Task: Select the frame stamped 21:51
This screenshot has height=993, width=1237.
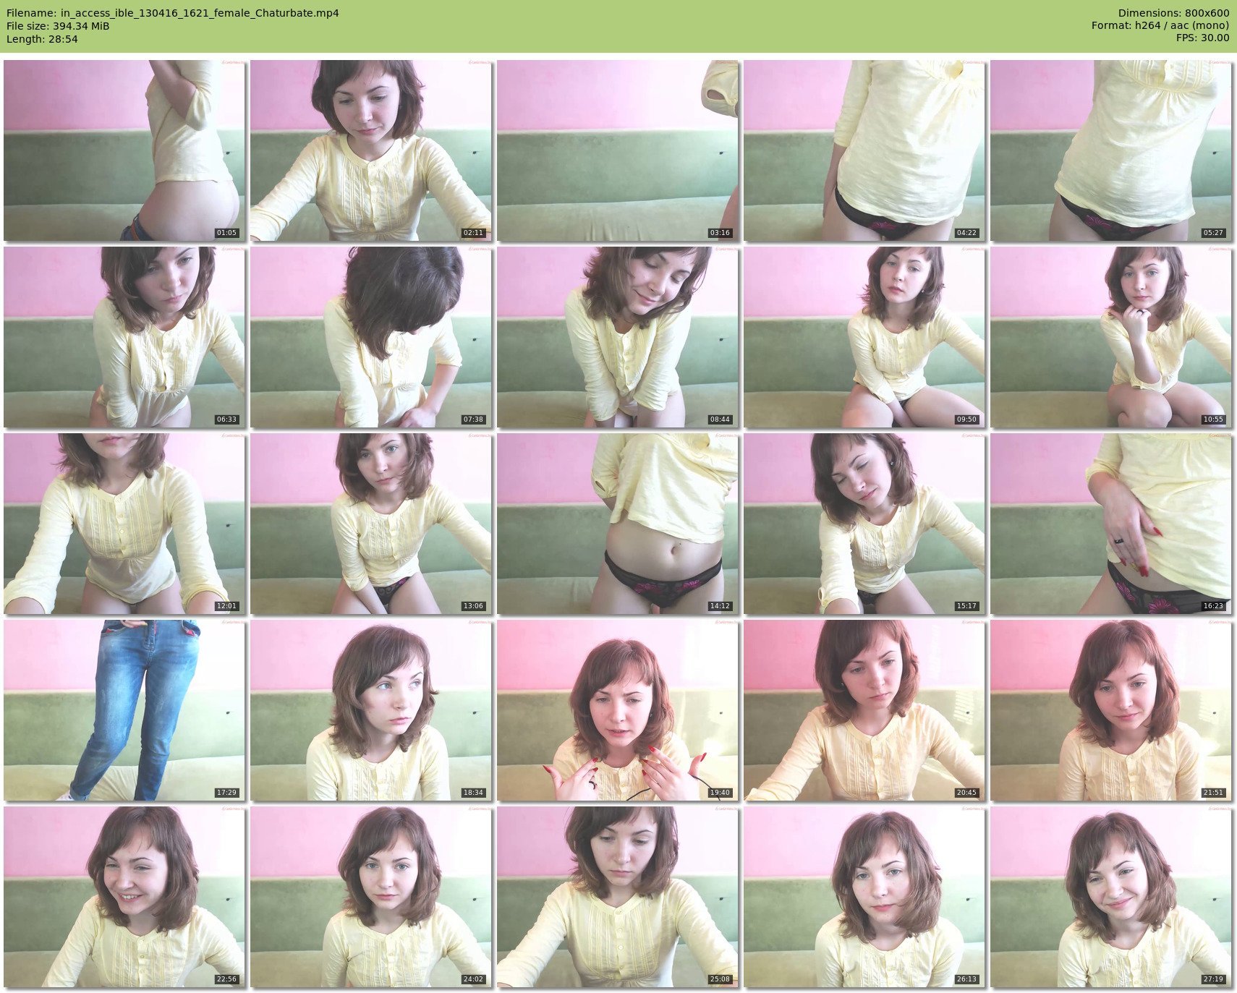Action: point(1111,710)
